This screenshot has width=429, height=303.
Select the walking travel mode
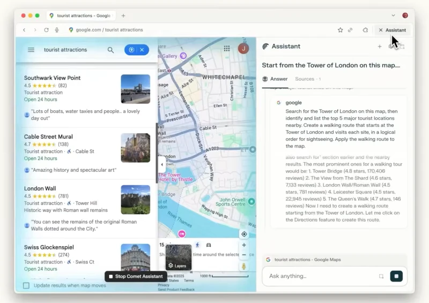[x=197, y=245]
